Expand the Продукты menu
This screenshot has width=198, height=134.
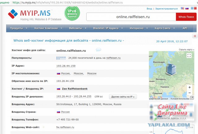[x=19, y=28]
